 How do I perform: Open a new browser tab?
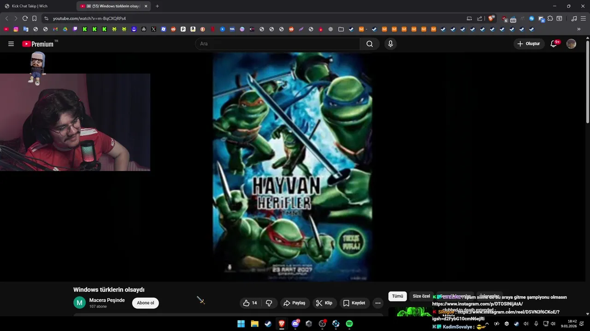[x=157, y=6]
